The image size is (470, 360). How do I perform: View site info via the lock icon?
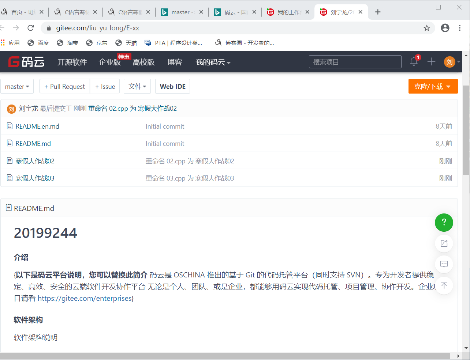click(48, 28)
